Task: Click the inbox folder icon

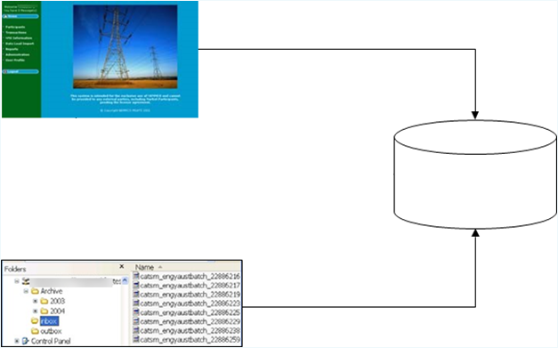Action: 35,321
